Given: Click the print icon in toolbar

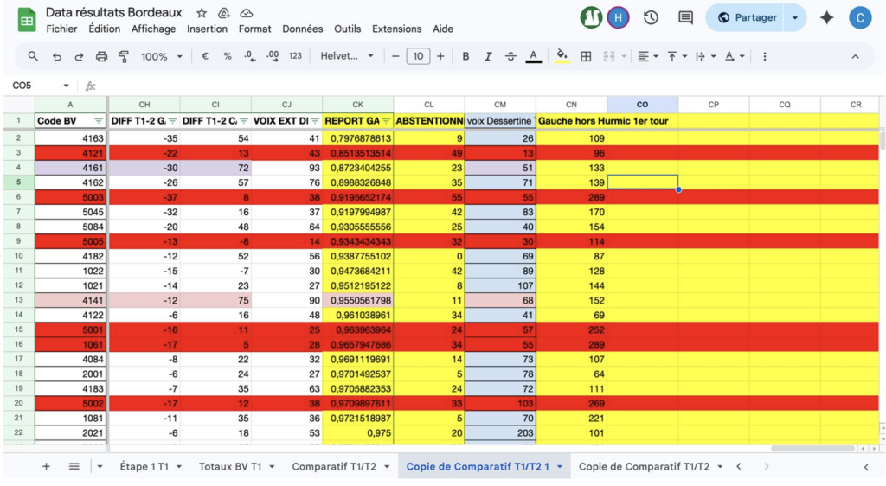Looking at the screenshot, I should click(101, 56).
